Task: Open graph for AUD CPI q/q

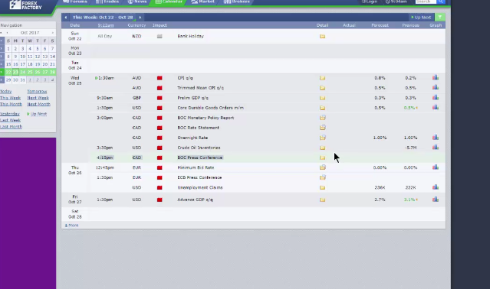Action: tap(436, 77)
